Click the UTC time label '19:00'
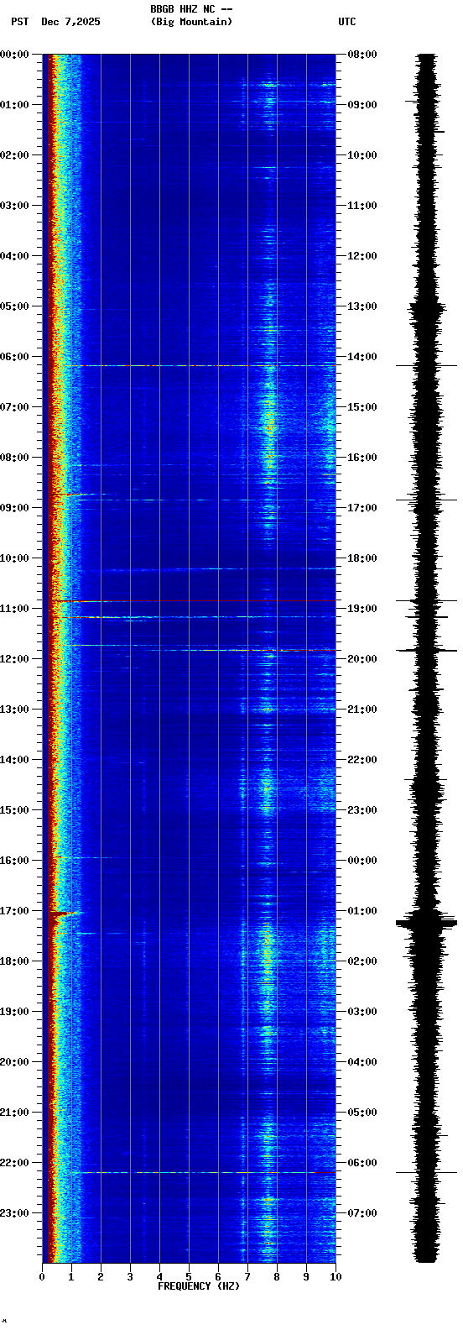This screenshot has height=1330, width=463. (362, 609)
